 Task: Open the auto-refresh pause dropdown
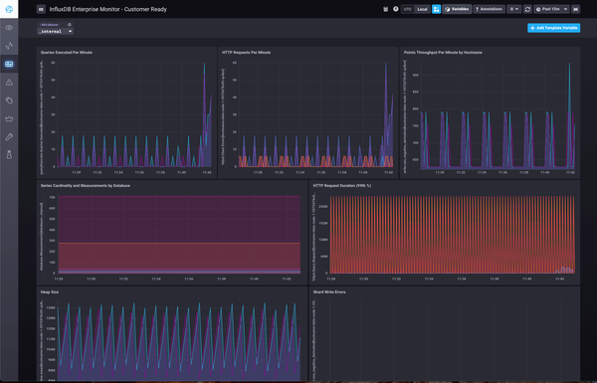tap(514, 9)
